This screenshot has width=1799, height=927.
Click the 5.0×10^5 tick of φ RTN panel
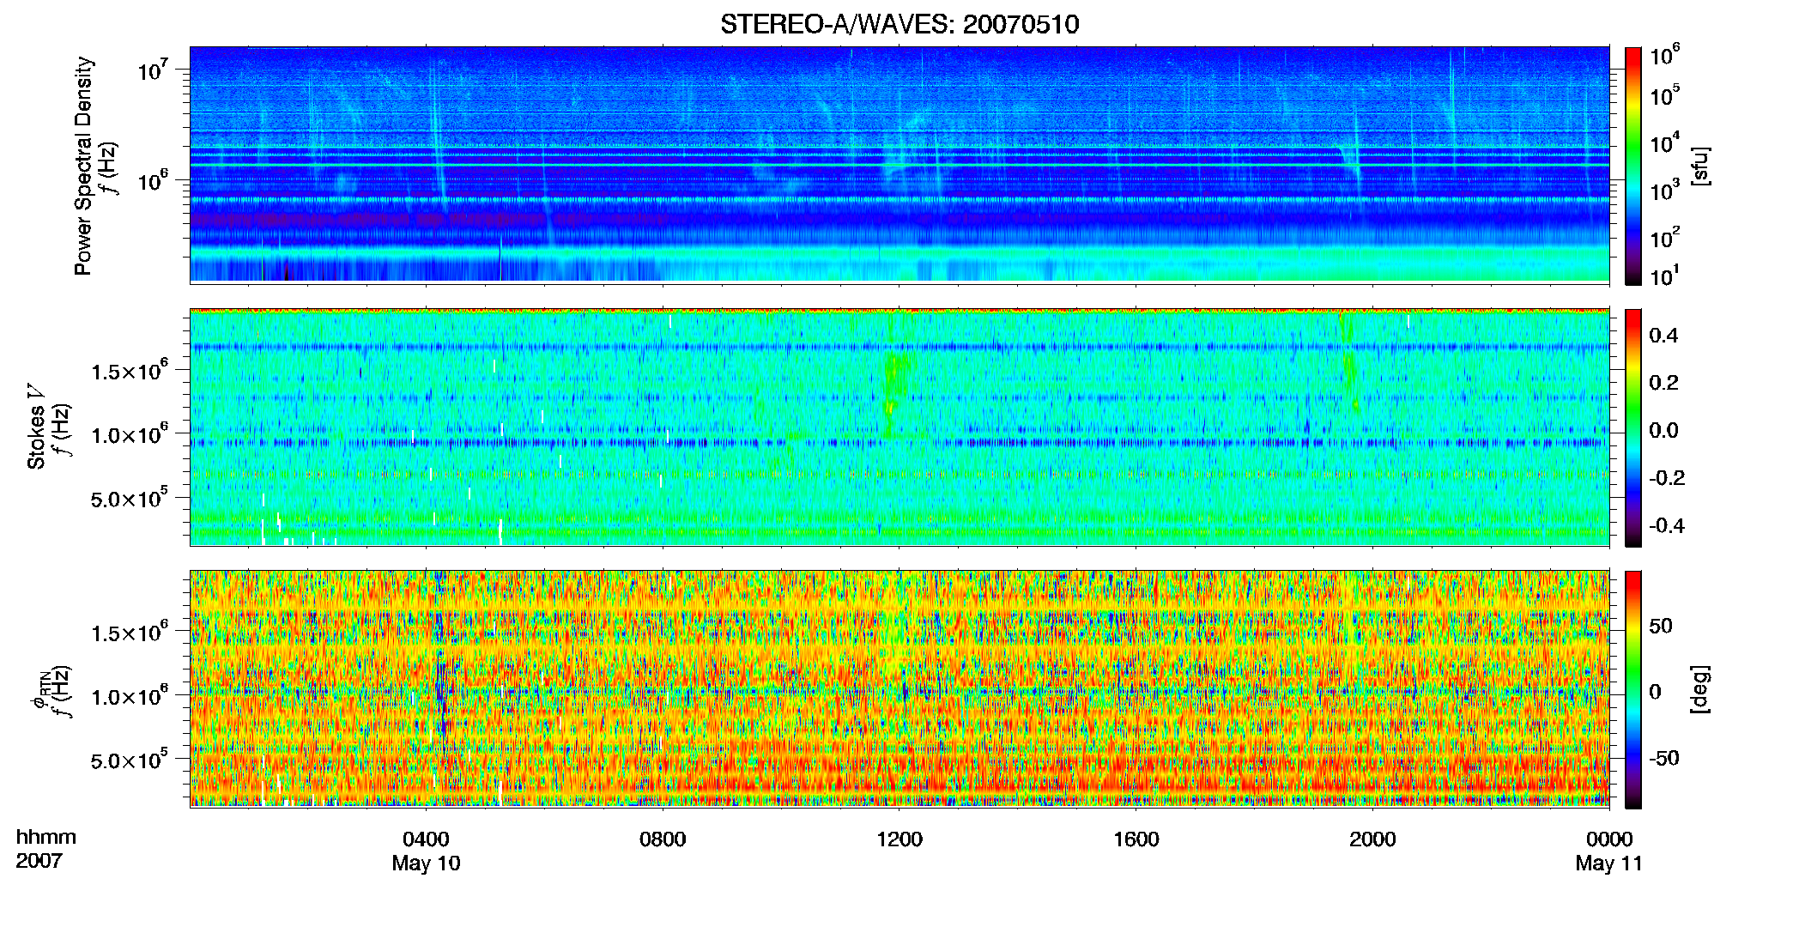(x=129, y=759)
